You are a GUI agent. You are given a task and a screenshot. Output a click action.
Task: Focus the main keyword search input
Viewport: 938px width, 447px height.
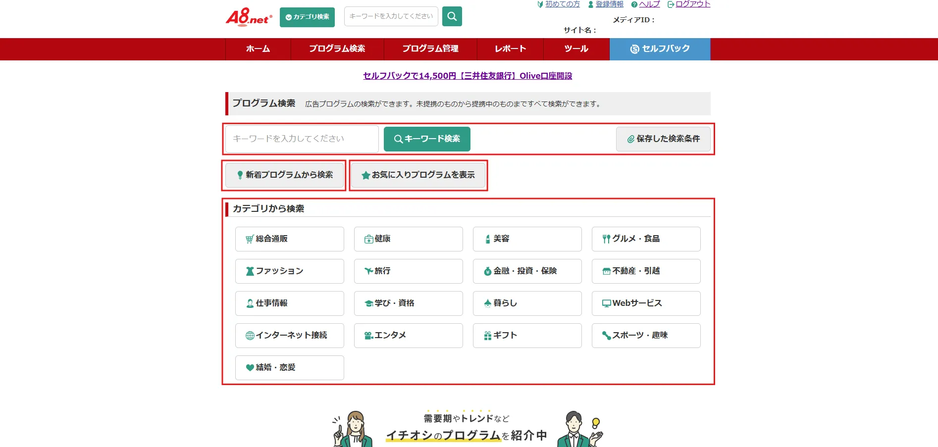(302, 139)
